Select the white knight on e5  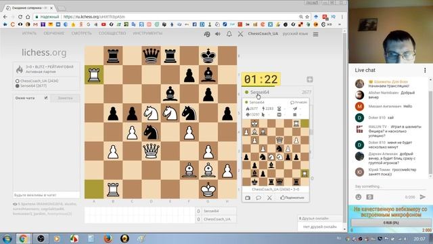pyautogui.click(x=170, y=113)
